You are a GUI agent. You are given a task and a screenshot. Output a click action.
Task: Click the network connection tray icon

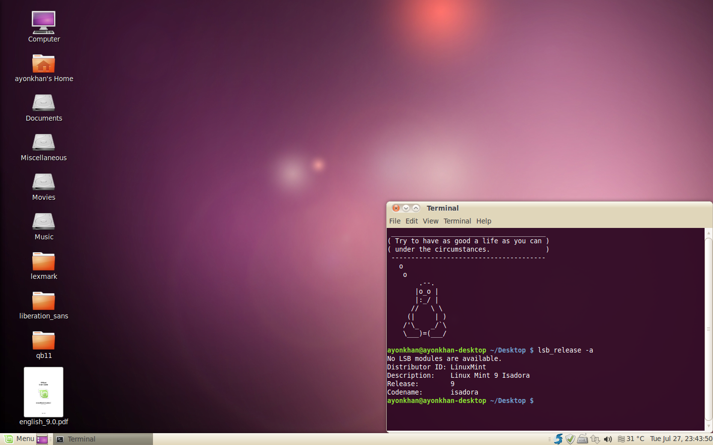[595, 439]
